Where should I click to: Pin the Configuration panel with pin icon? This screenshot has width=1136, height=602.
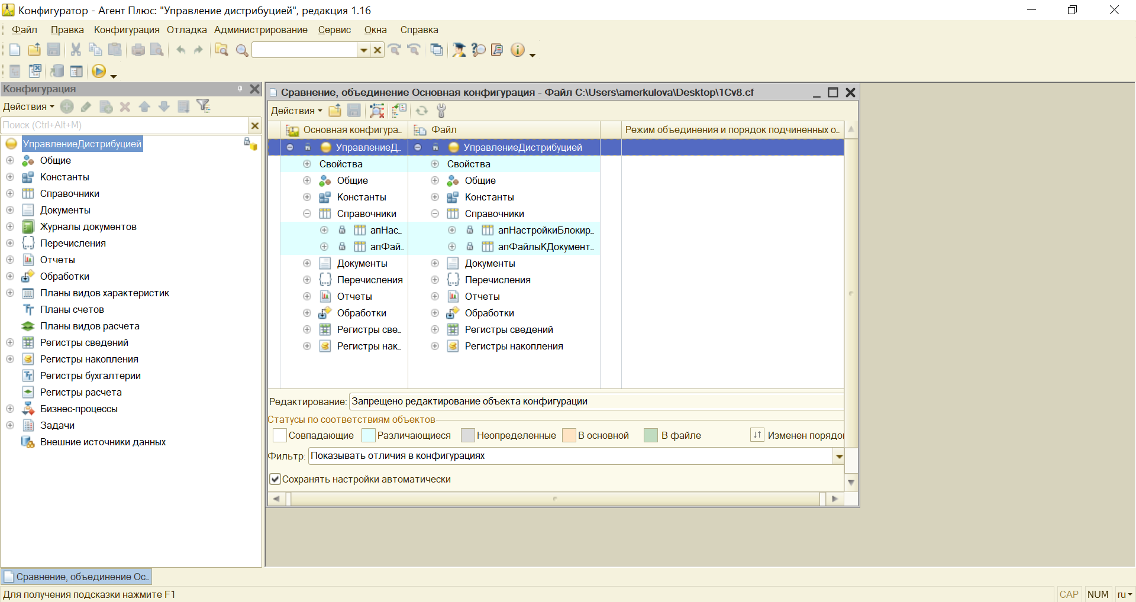[240, 89]
